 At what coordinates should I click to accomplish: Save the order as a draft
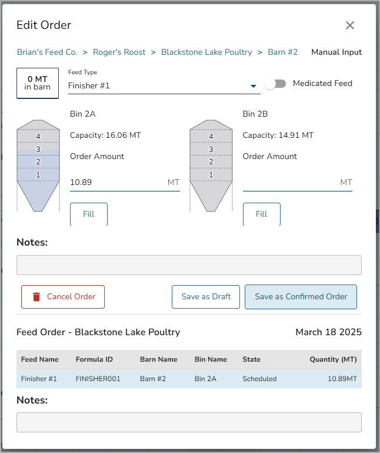[x=206, y=297]
